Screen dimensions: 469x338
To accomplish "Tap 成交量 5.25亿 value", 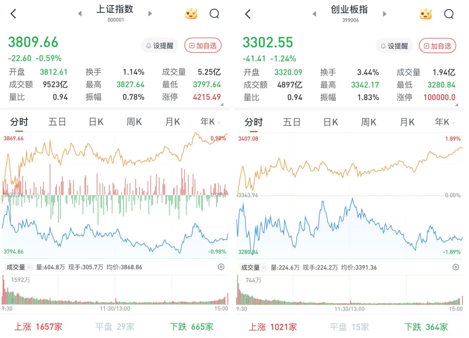I will [209, 72].
